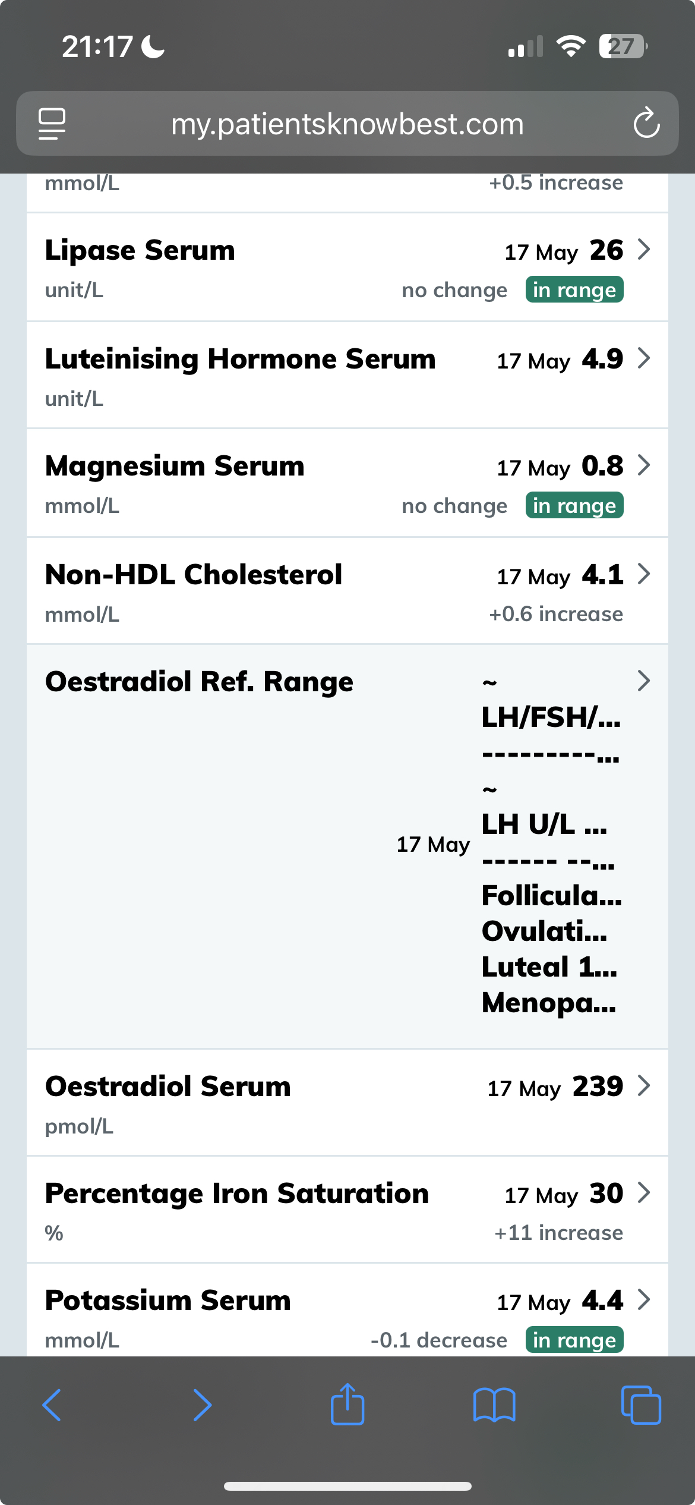Expand Luteinising Hormone Serum chevron
The image size is (695, 1505).
coord(643,358)
